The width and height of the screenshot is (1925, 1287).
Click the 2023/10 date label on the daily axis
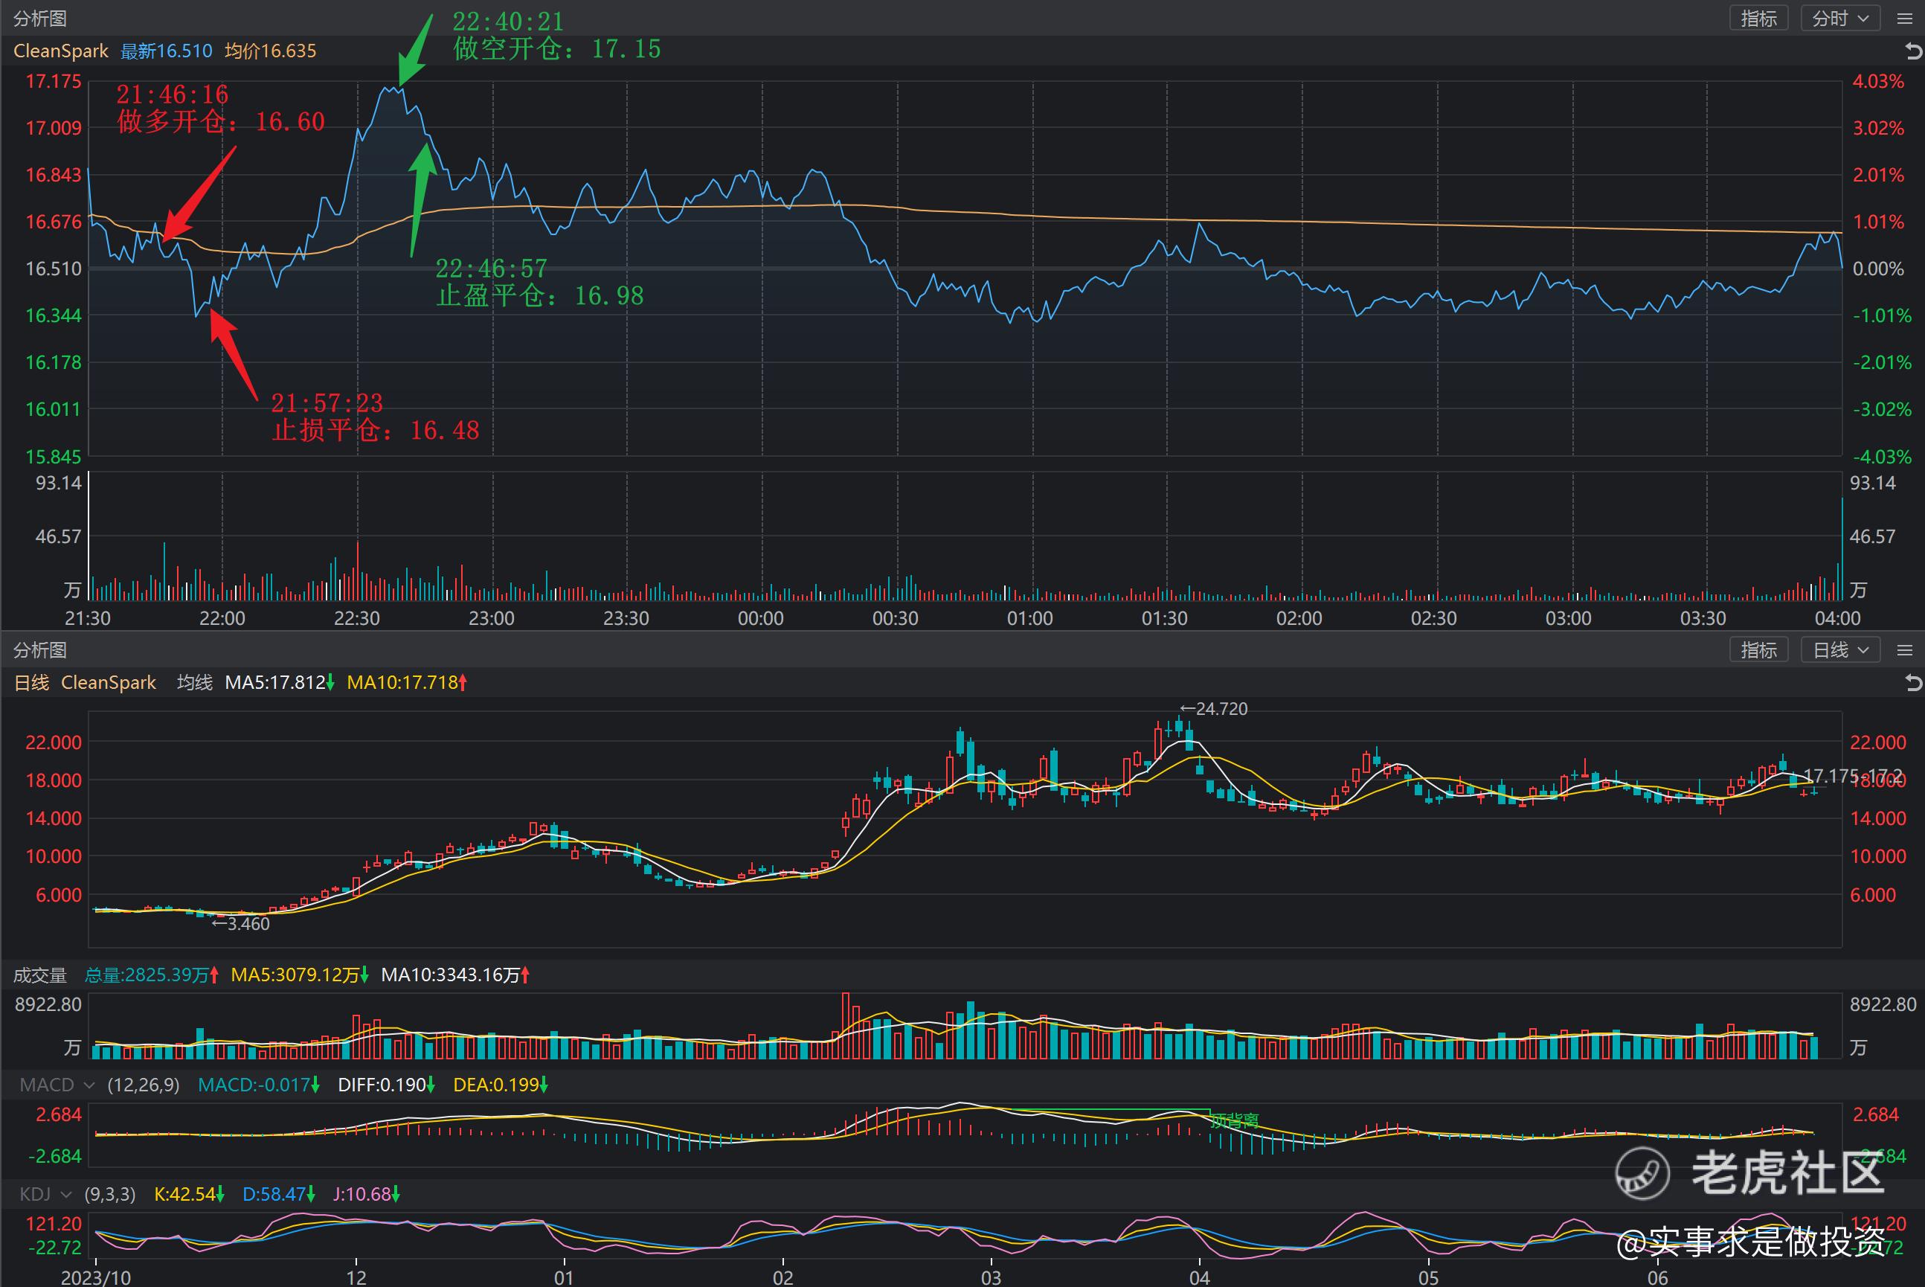[x=96, y=1277]
